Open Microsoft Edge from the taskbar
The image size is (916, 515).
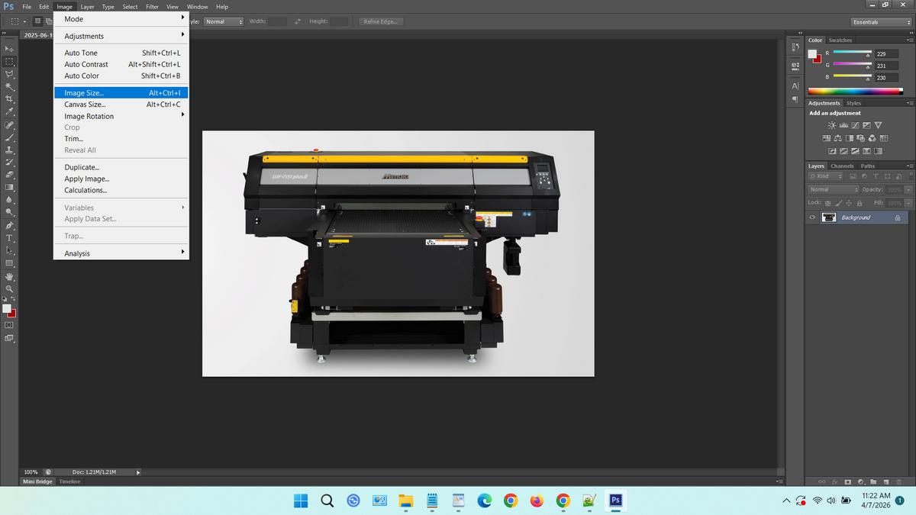coord(485,501)
